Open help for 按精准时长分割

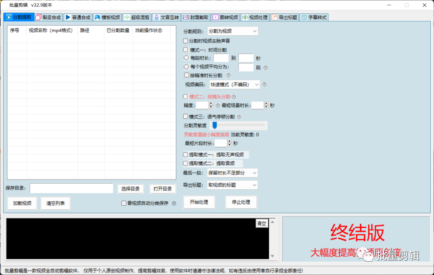228,75
